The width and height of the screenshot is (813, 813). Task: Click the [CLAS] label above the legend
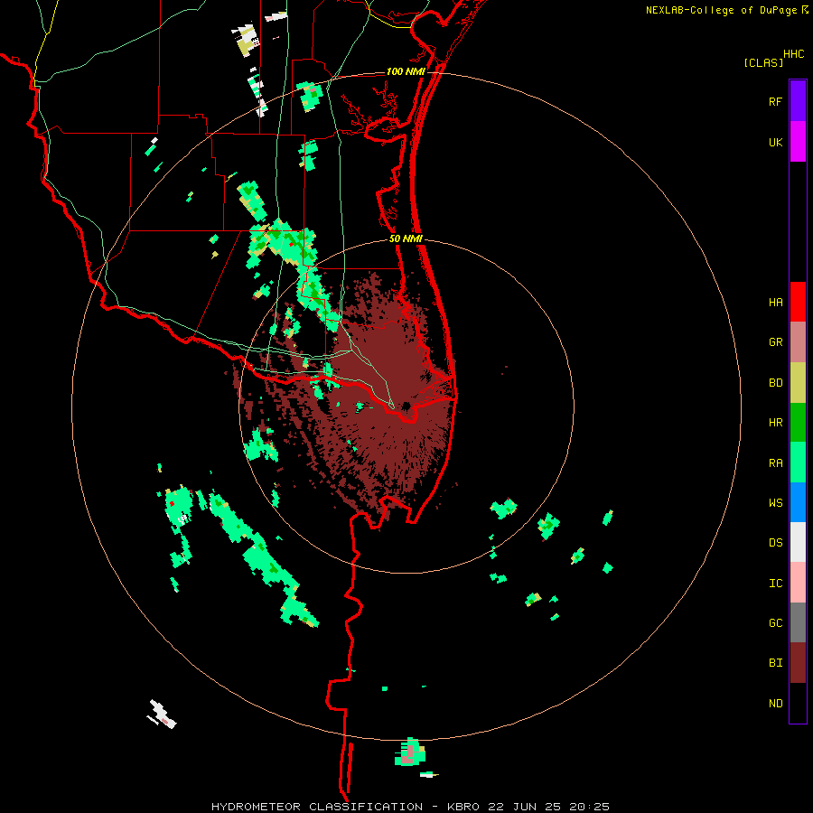point(763,62)
